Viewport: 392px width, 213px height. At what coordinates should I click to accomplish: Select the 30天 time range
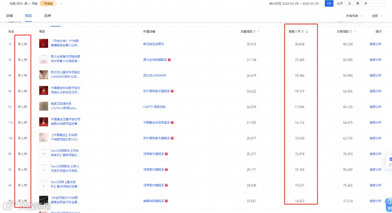click(x=340, y=4)
